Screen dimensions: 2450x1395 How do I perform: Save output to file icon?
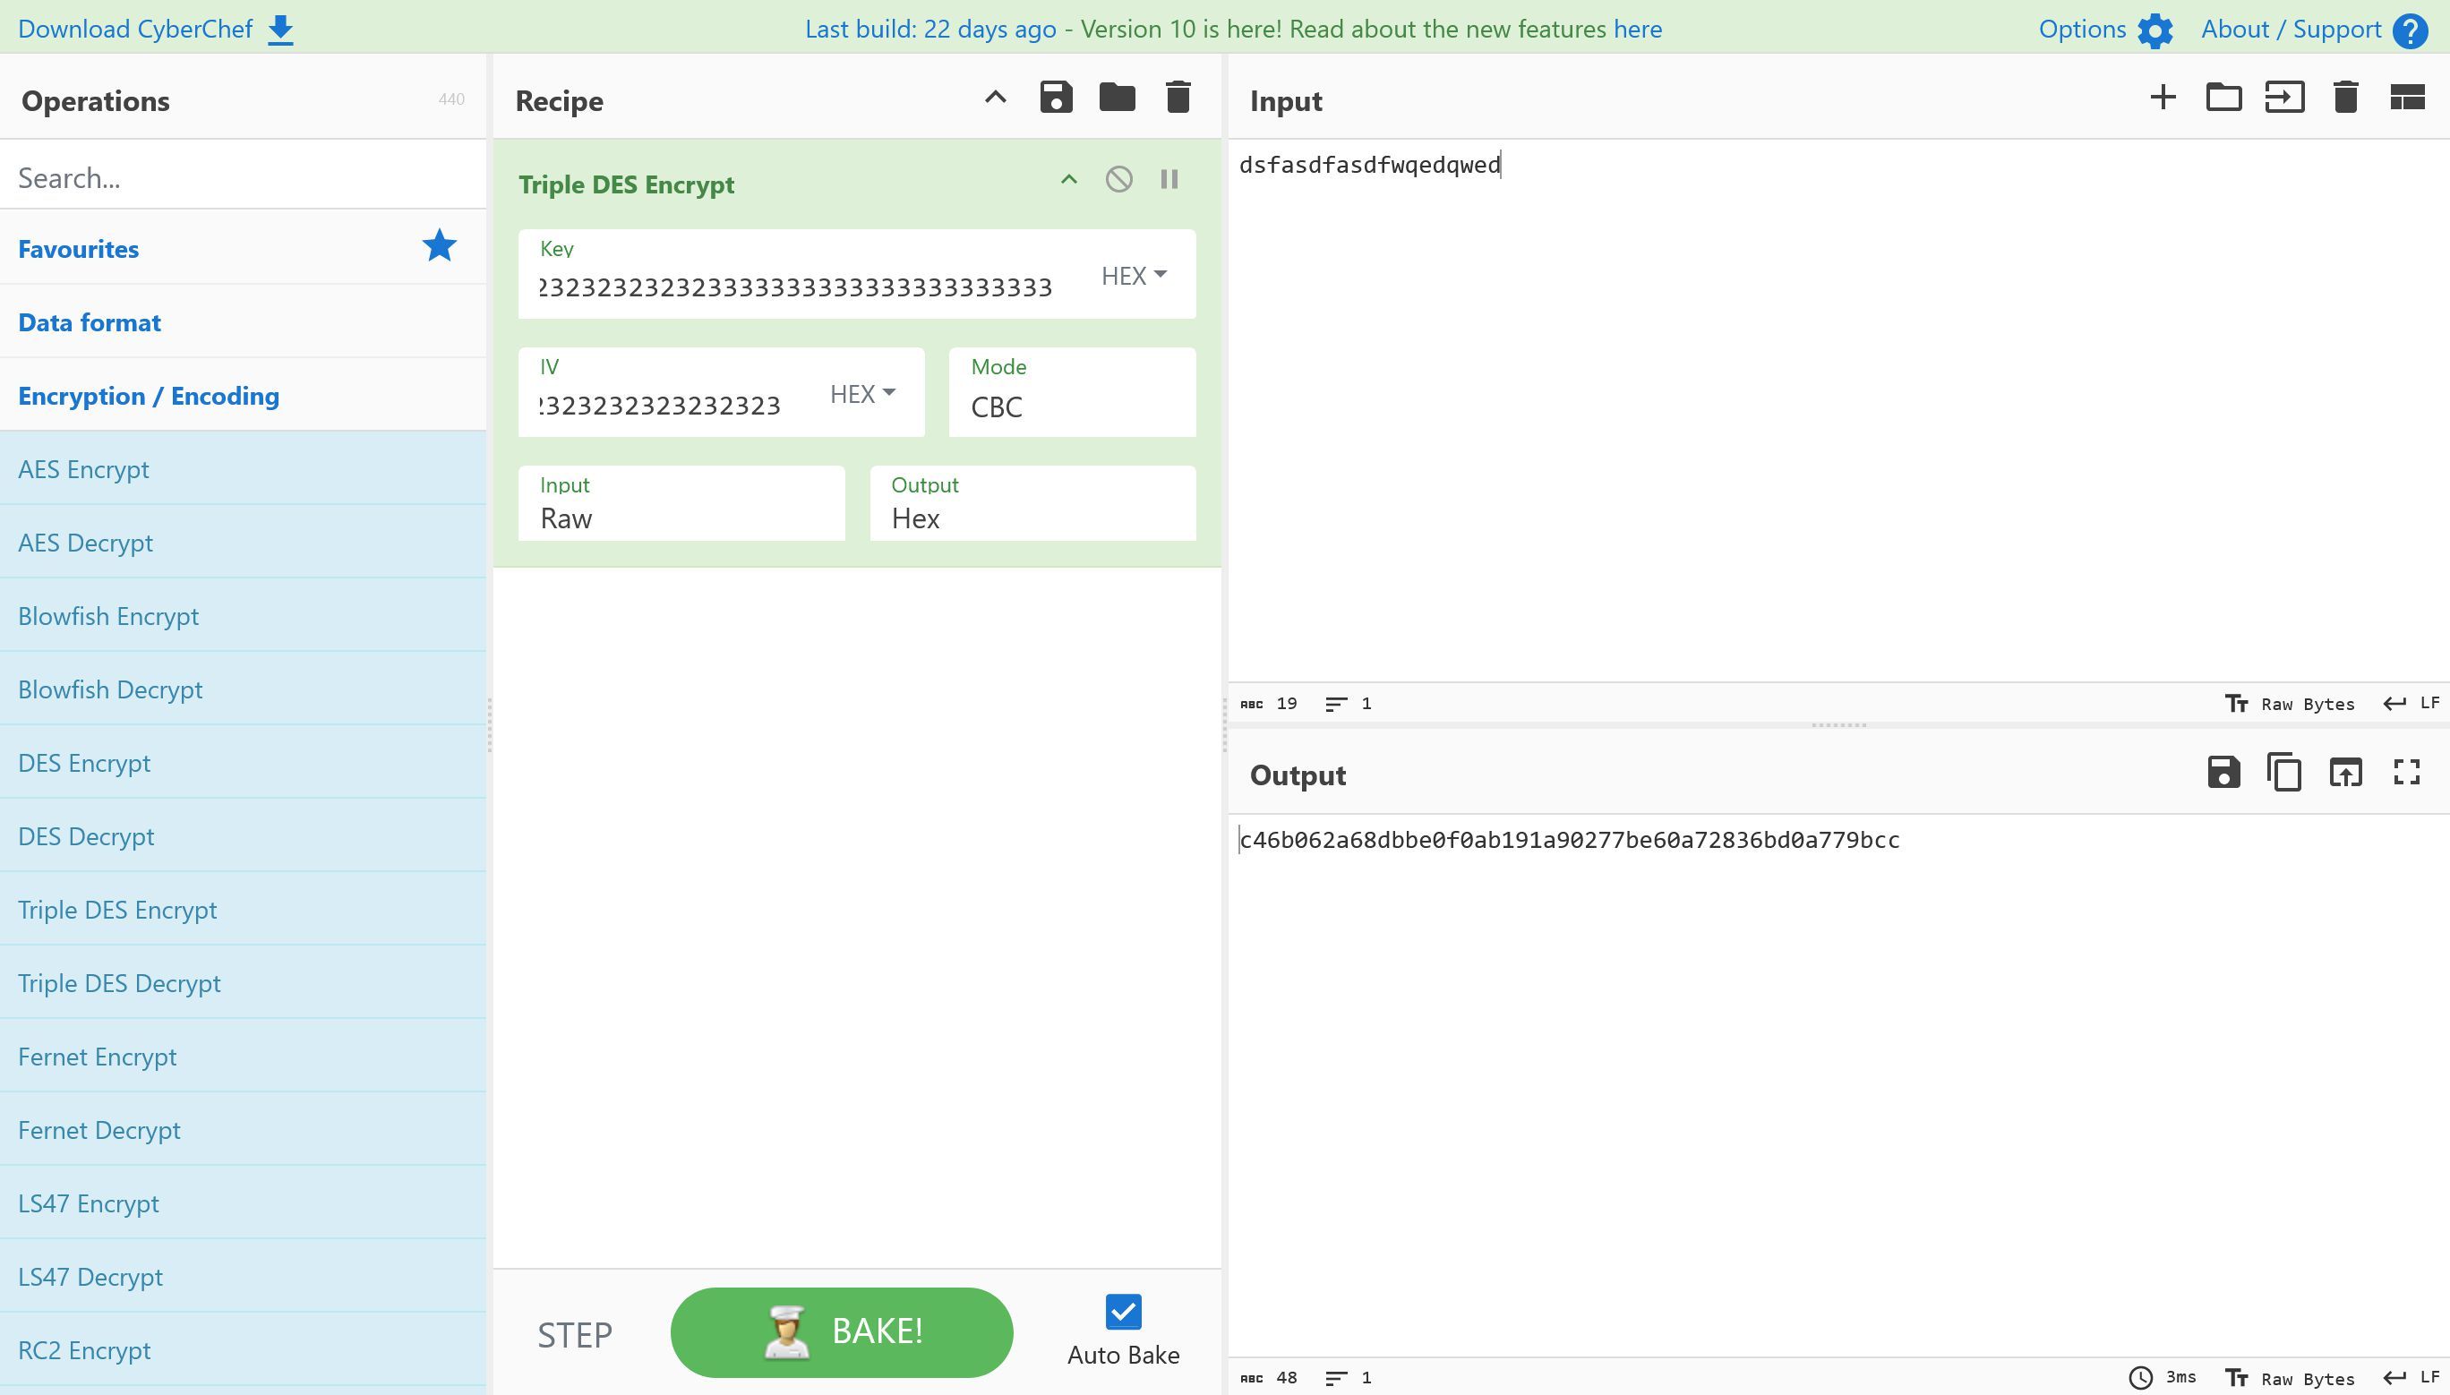[2223, 772]
